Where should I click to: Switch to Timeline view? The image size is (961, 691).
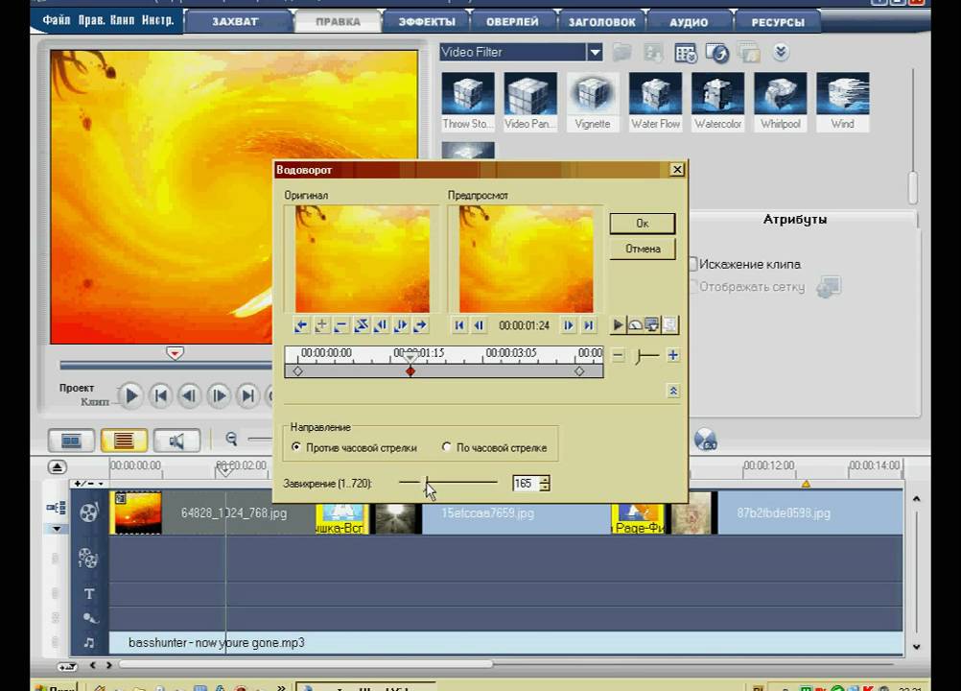pyautogui.click(x=124, y=441)
